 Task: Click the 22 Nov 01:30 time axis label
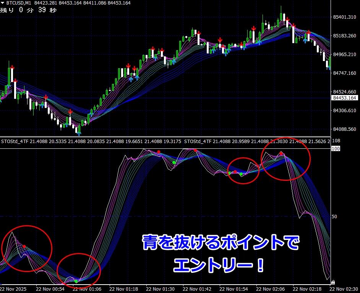click(x=161, y=289)
